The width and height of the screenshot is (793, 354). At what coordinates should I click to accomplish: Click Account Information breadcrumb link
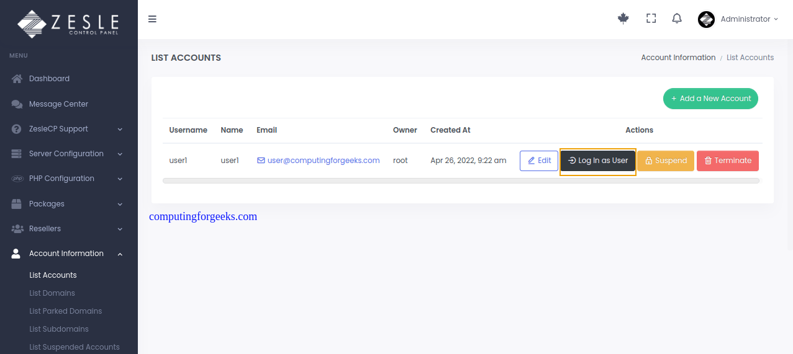click(678, 58)
